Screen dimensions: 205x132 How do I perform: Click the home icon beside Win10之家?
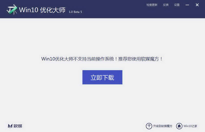click(x=179, y=126)
